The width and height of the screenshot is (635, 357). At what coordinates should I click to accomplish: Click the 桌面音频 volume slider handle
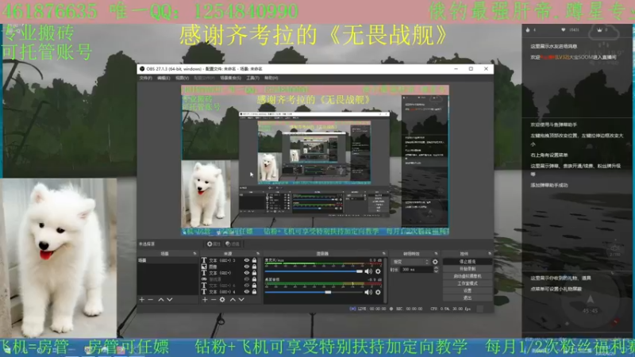(328, 292)
